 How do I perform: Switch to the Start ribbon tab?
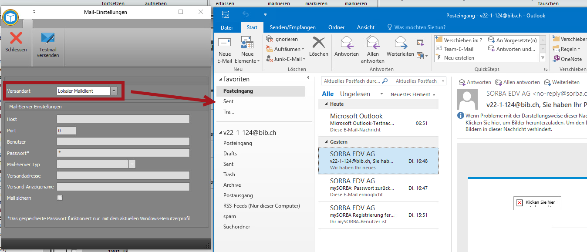tap(252, 27)
